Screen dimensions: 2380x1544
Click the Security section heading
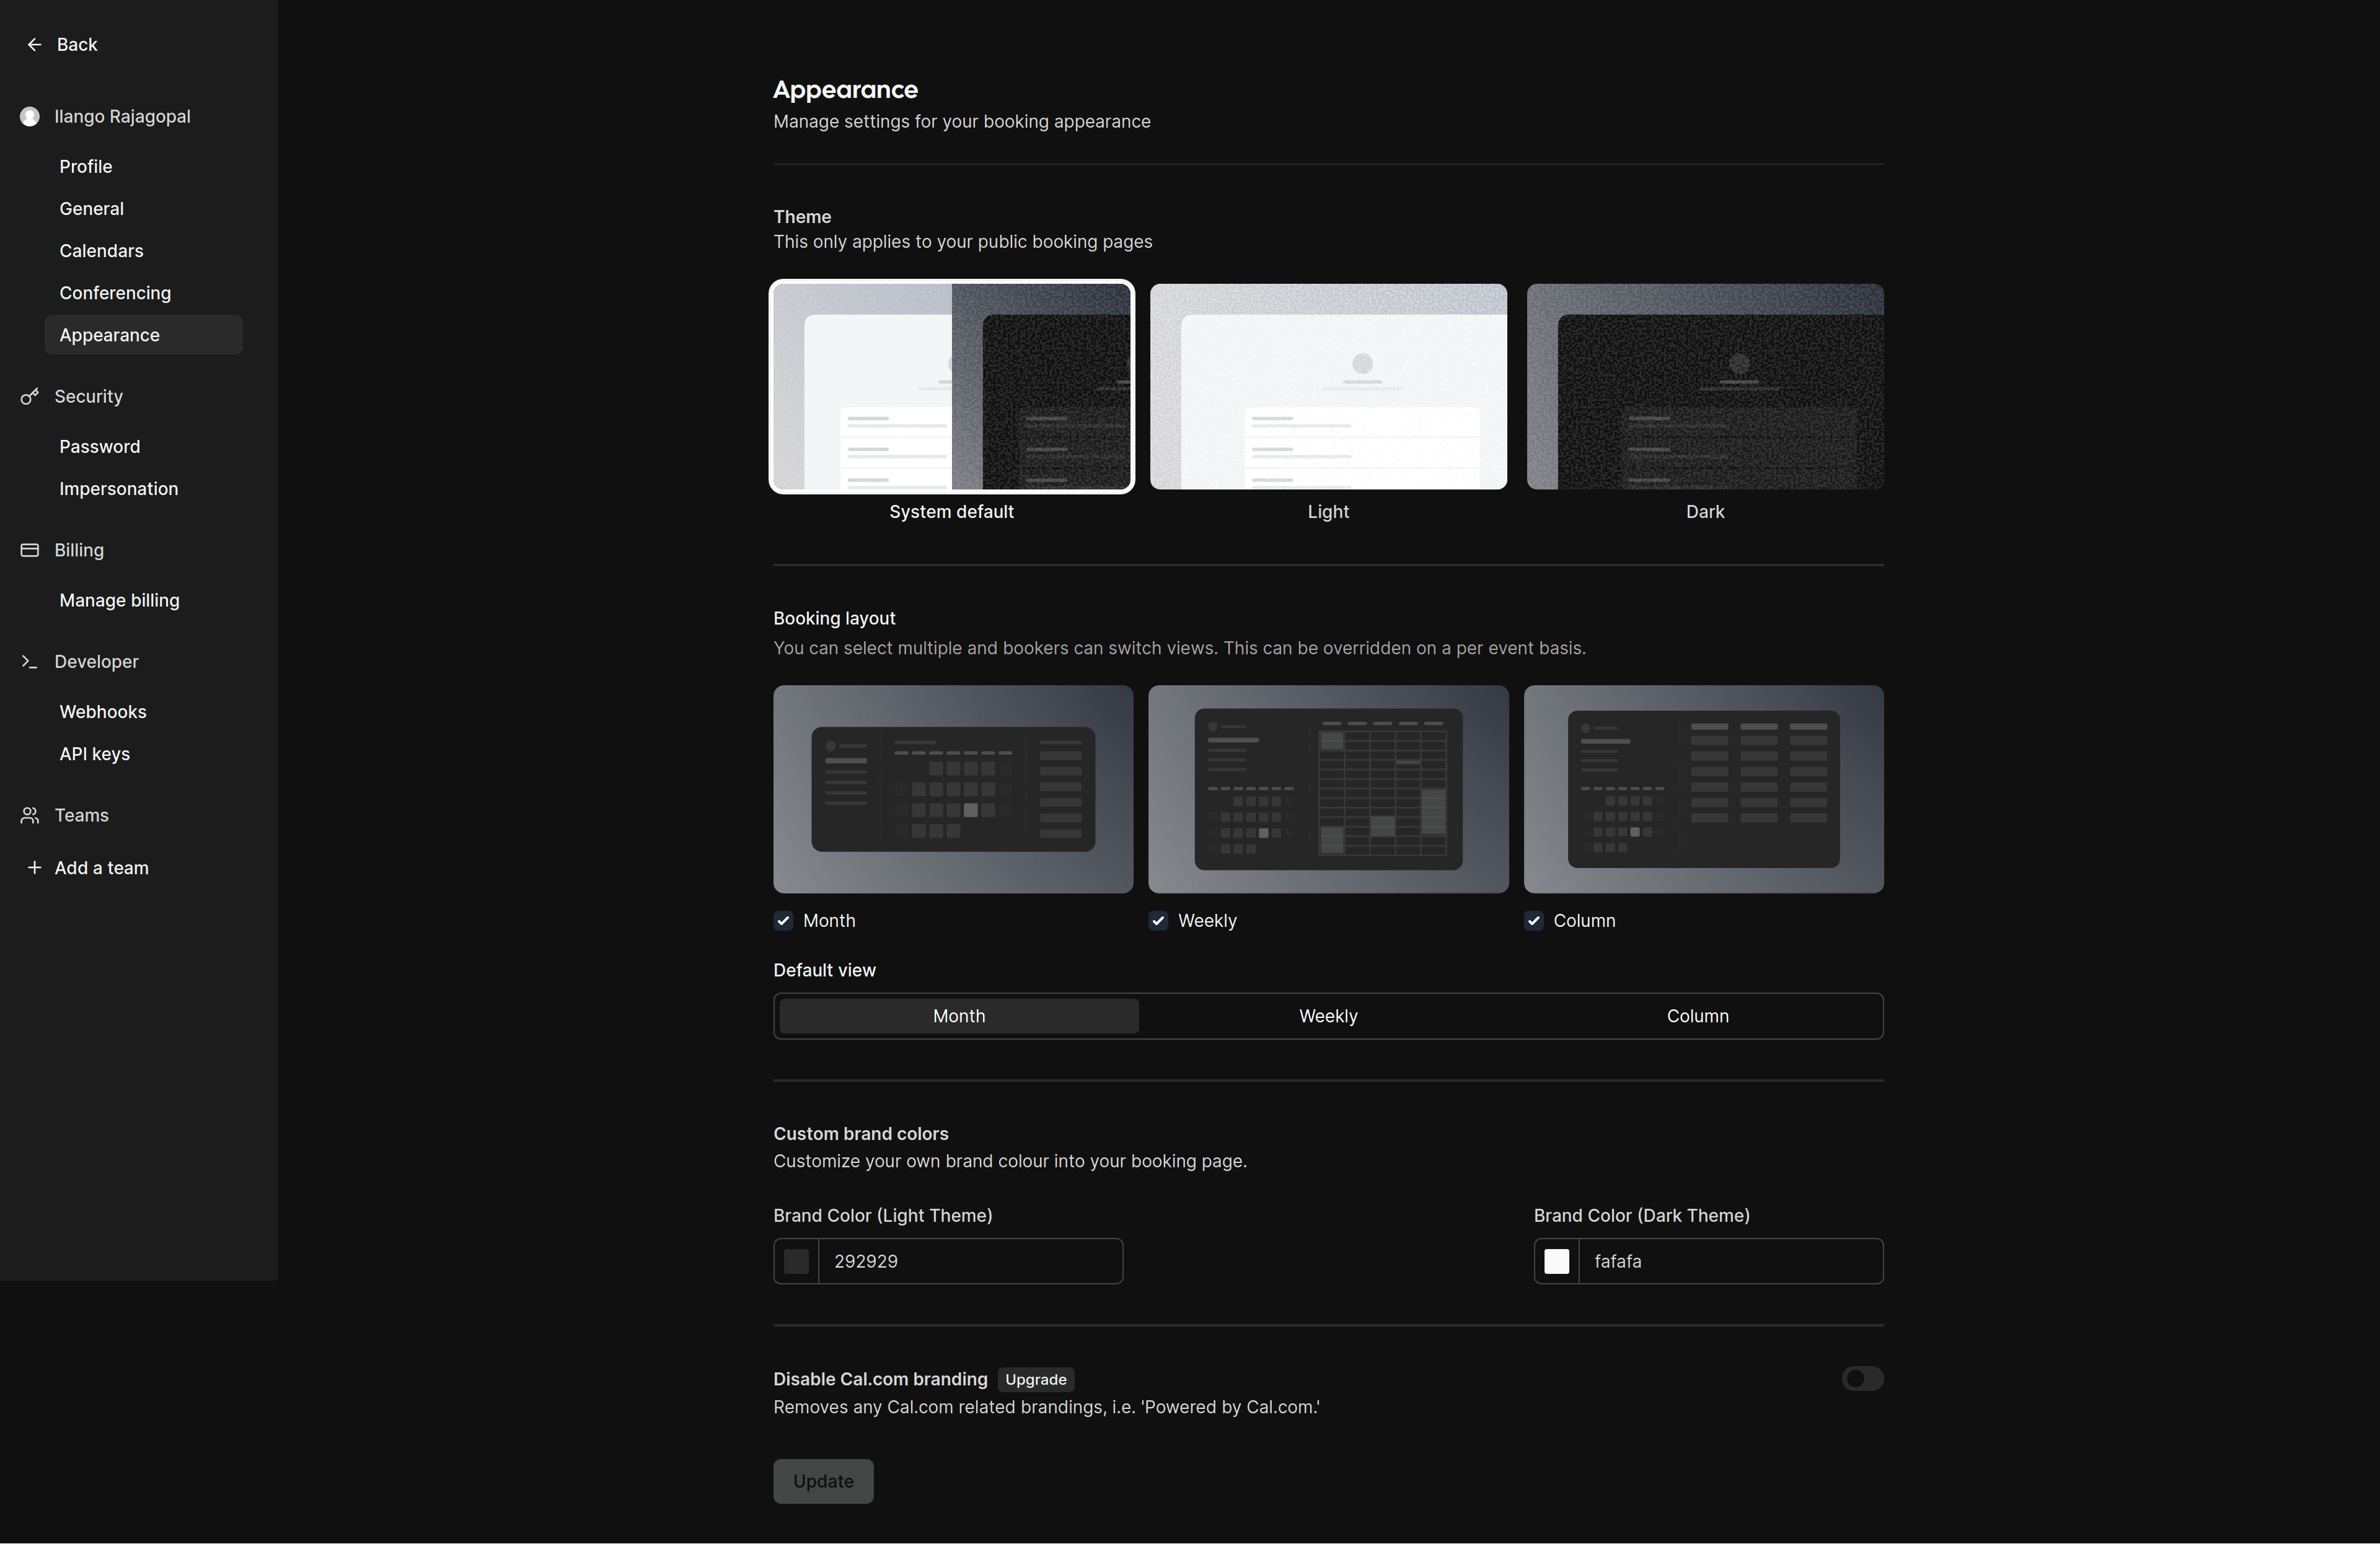(88, 397)
